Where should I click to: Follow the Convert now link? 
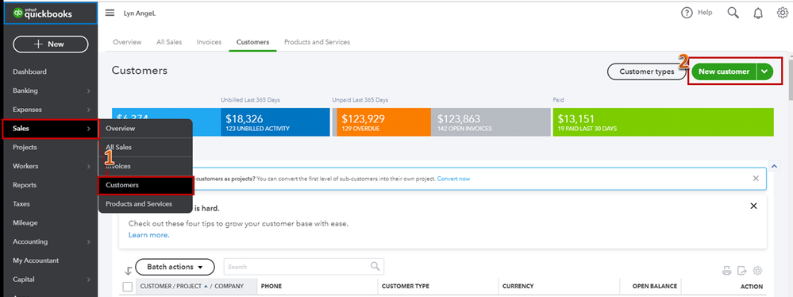[453, 179]
